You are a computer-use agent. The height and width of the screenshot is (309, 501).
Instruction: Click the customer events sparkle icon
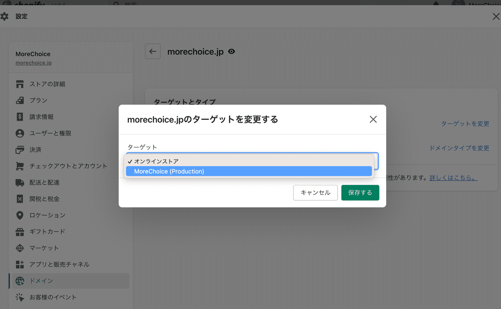(20, 297)
